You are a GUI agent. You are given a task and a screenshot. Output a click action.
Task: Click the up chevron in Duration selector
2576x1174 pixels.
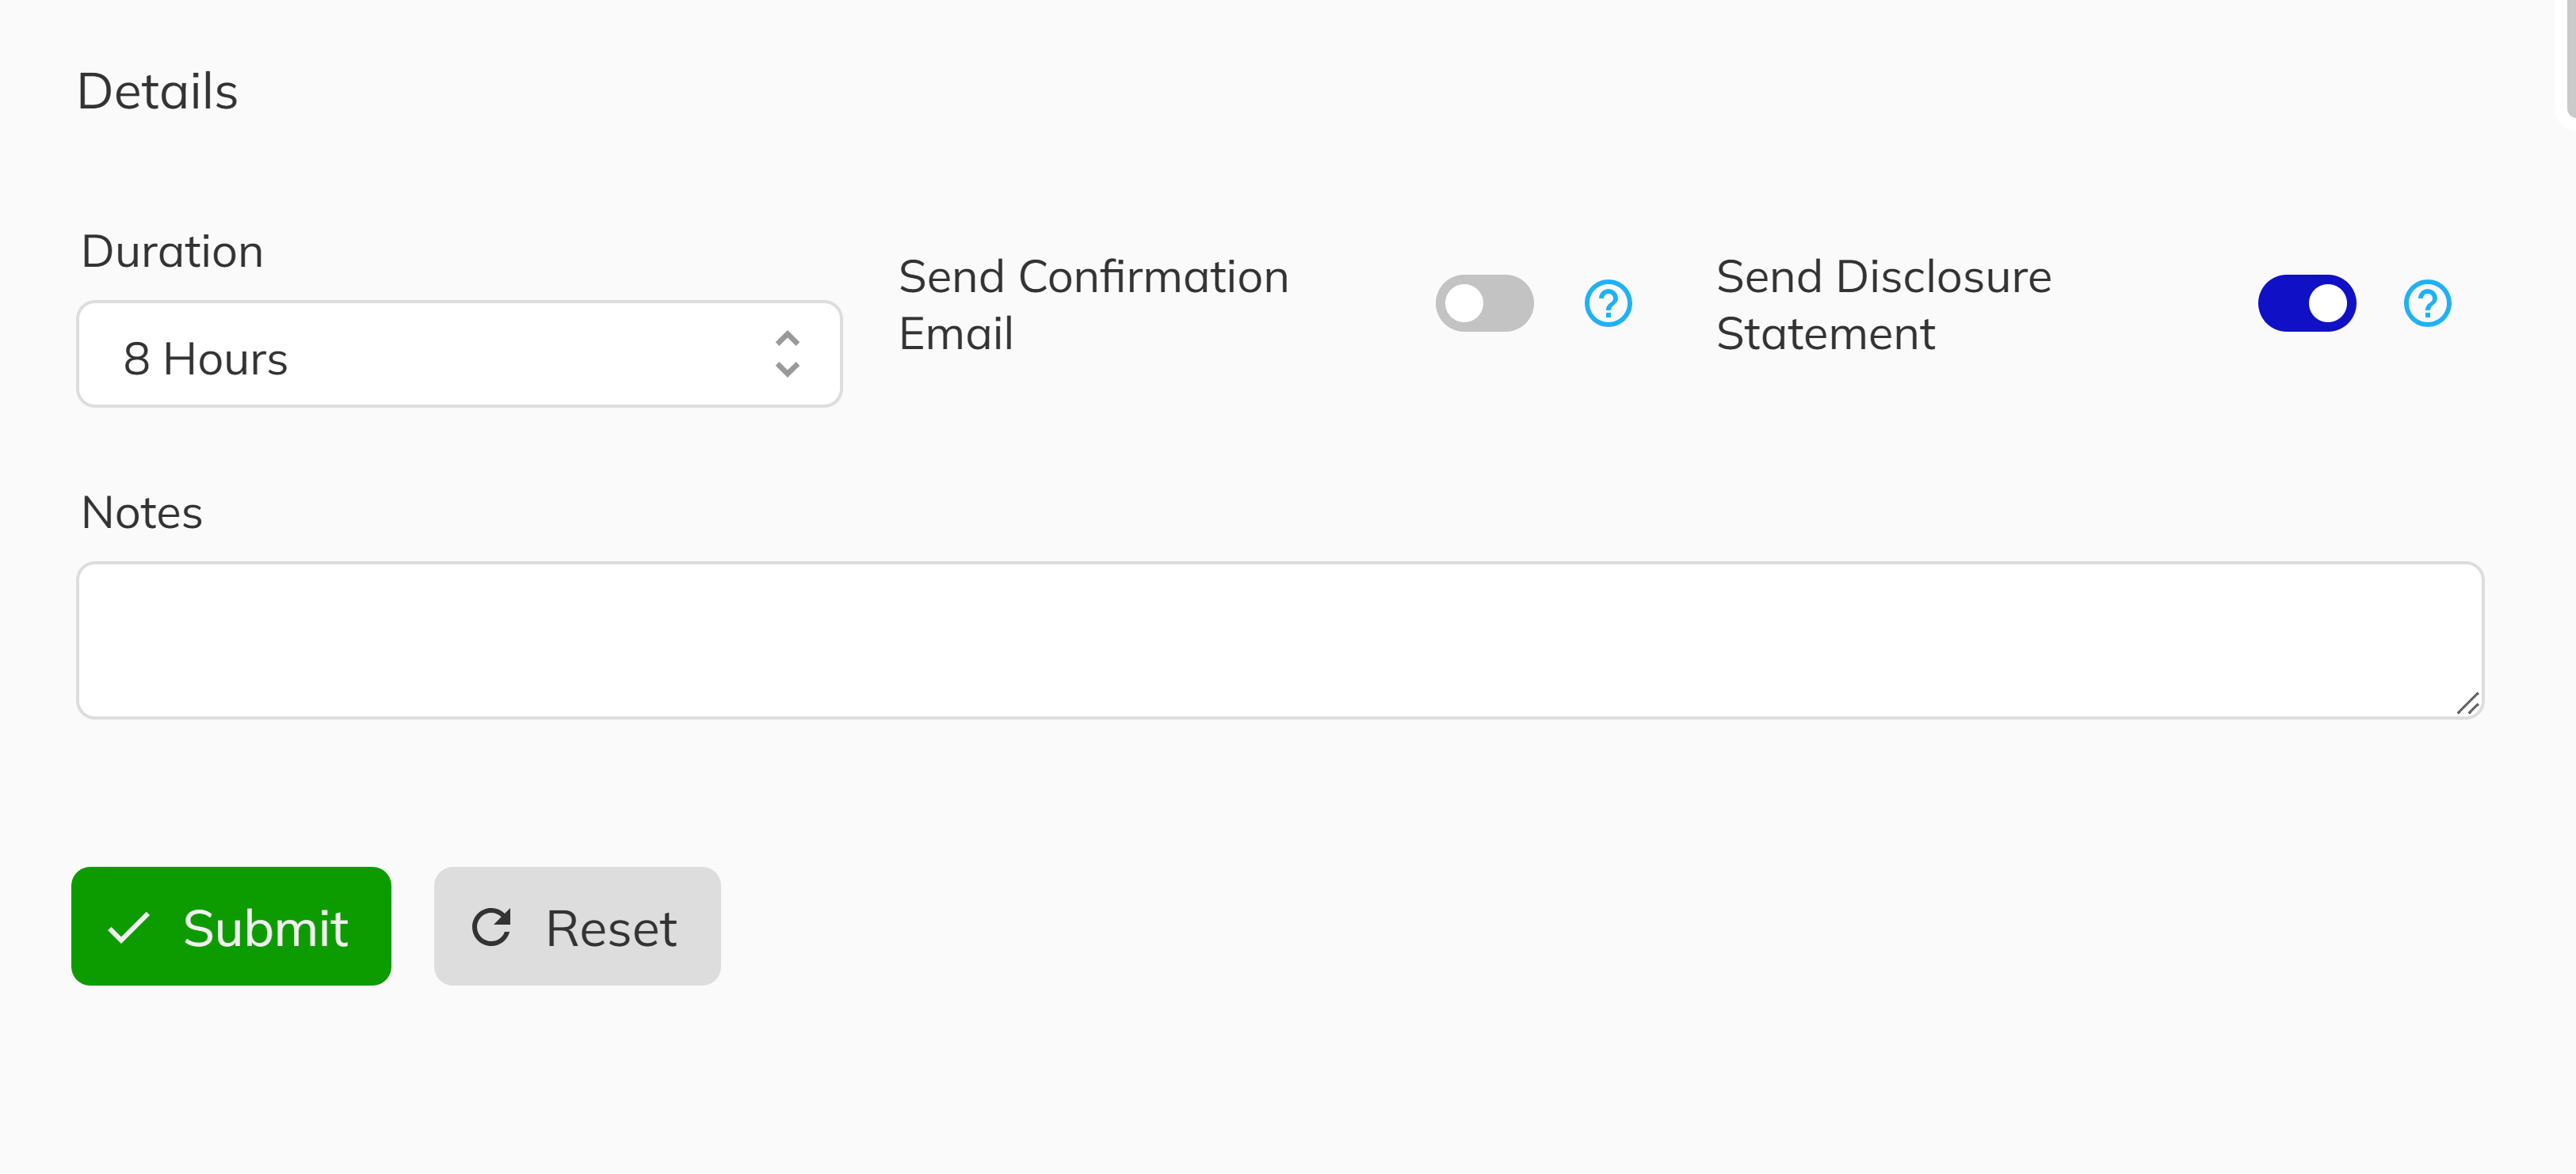click(x=788, y=338)
